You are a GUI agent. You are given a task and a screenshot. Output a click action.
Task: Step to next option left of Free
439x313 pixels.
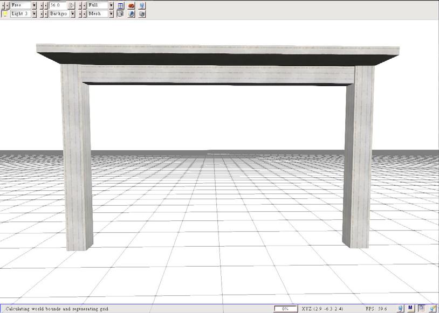[x=7, y=5]
